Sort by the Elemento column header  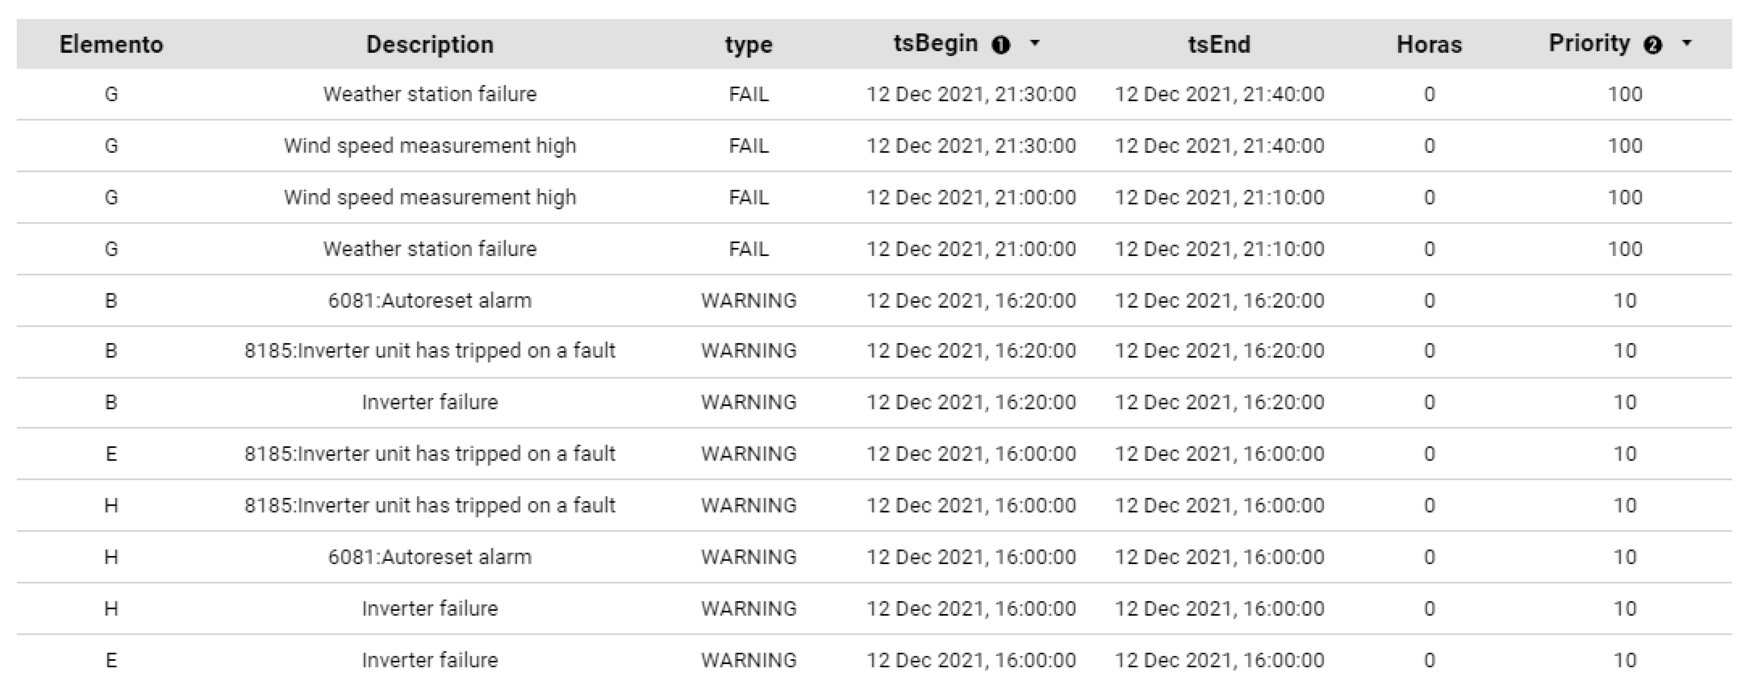[112, 45]
